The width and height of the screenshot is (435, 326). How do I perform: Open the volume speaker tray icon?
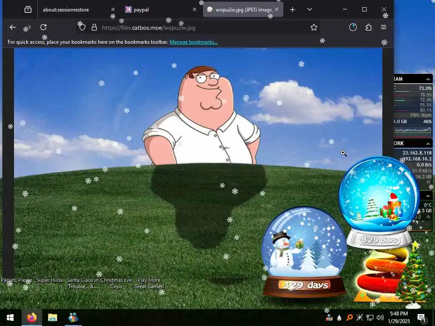(x=380, y=318)
